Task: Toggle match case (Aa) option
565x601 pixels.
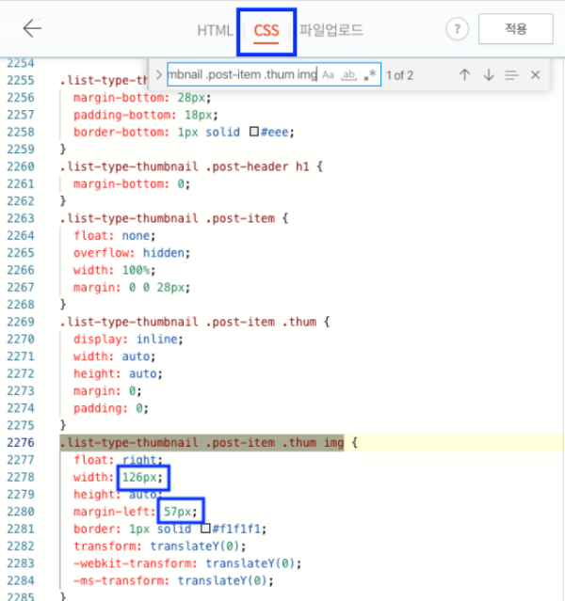Action: (328, 74)
